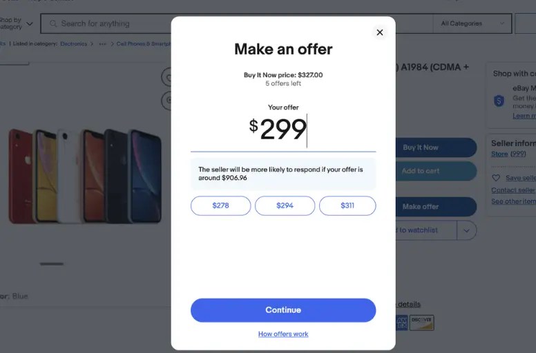Screen dimensions: 536x353
Task: Open the Contact seller link
Action: pyautogui.click(x=513, y=190)
